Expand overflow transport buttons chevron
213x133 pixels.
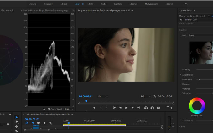click(168, 107)
